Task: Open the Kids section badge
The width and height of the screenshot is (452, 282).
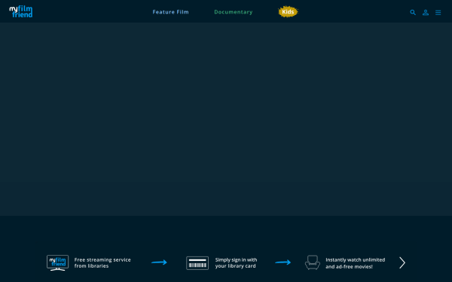Action: 288,12
